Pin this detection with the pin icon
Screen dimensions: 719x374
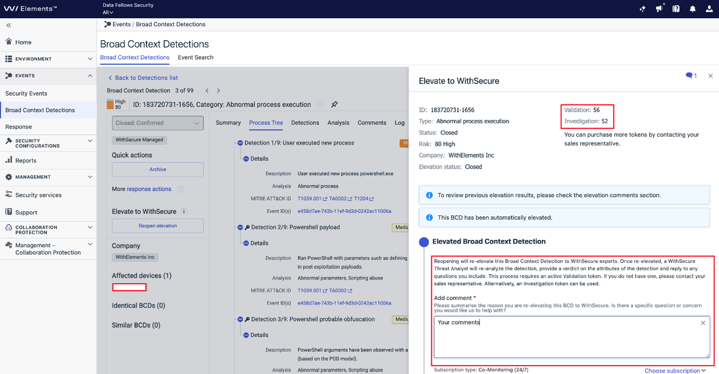point(334,104)
